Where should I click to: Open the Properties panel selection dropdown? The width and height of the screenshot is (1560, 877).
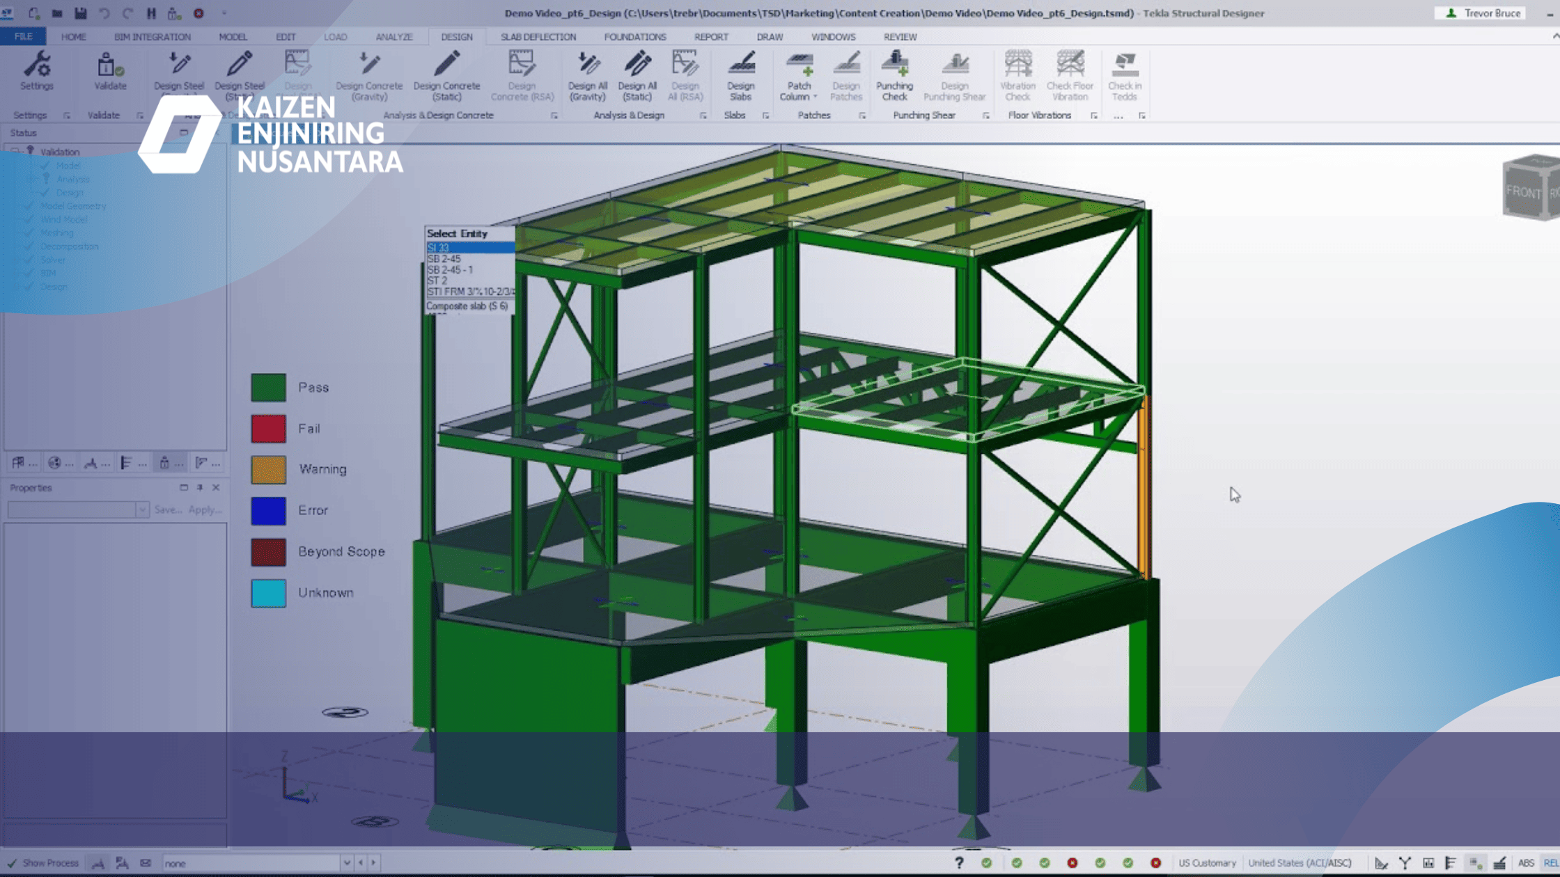[x=142, y=509]
